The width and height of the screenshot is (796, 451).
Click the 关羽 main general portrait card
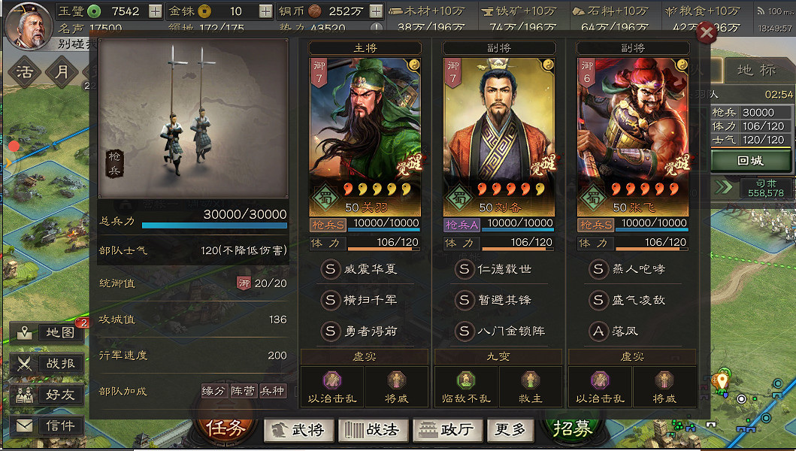click(x=365, y=137)
